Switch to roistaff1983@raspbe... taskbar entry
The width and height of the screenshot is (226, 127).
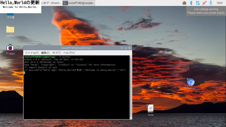79,3
